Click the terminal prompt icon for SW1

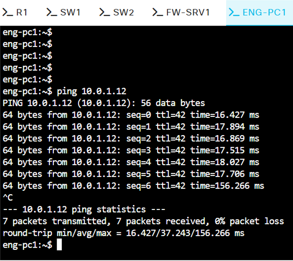pos(52,12)
